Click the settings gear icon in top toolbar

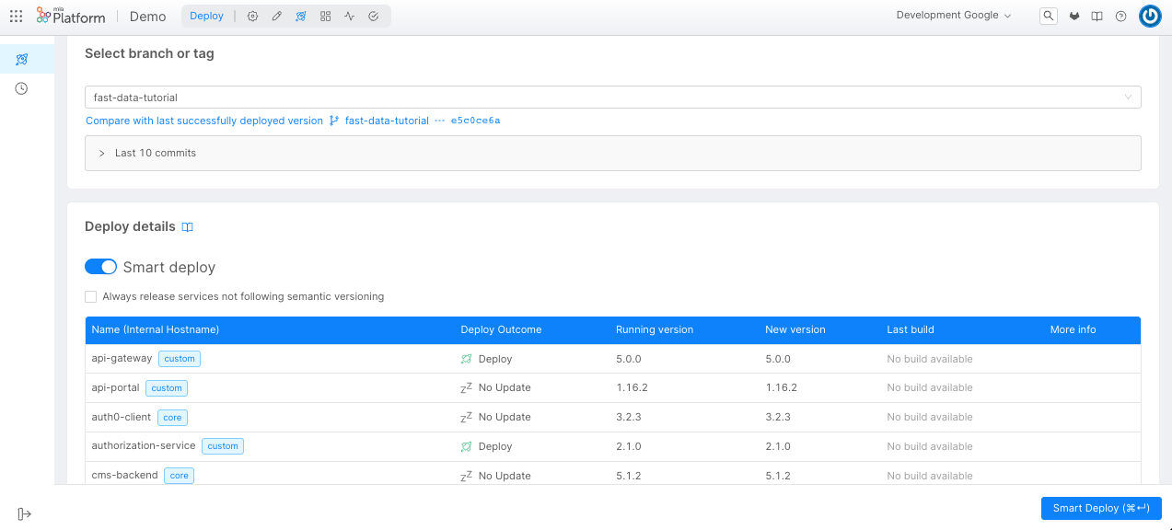[x=252, y=17]
